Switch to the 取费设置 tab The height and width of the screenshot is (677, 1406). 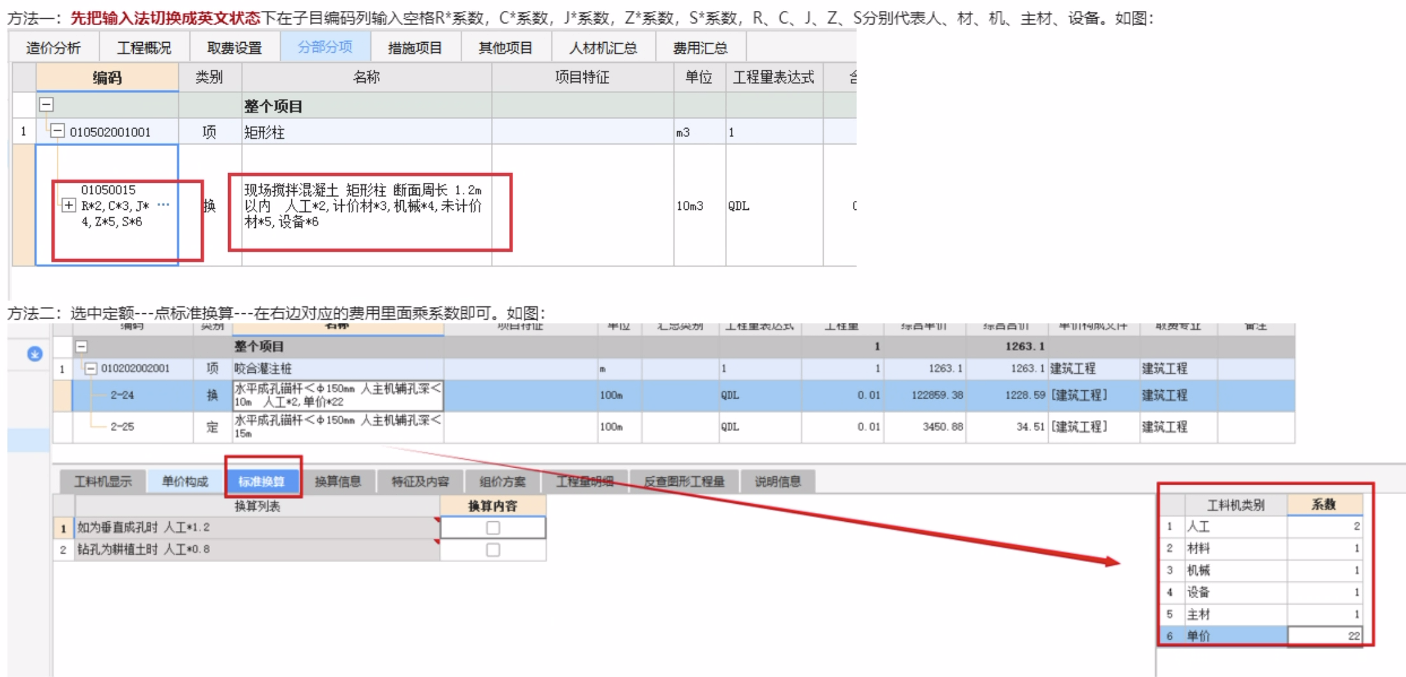click(x=235, y=48)
